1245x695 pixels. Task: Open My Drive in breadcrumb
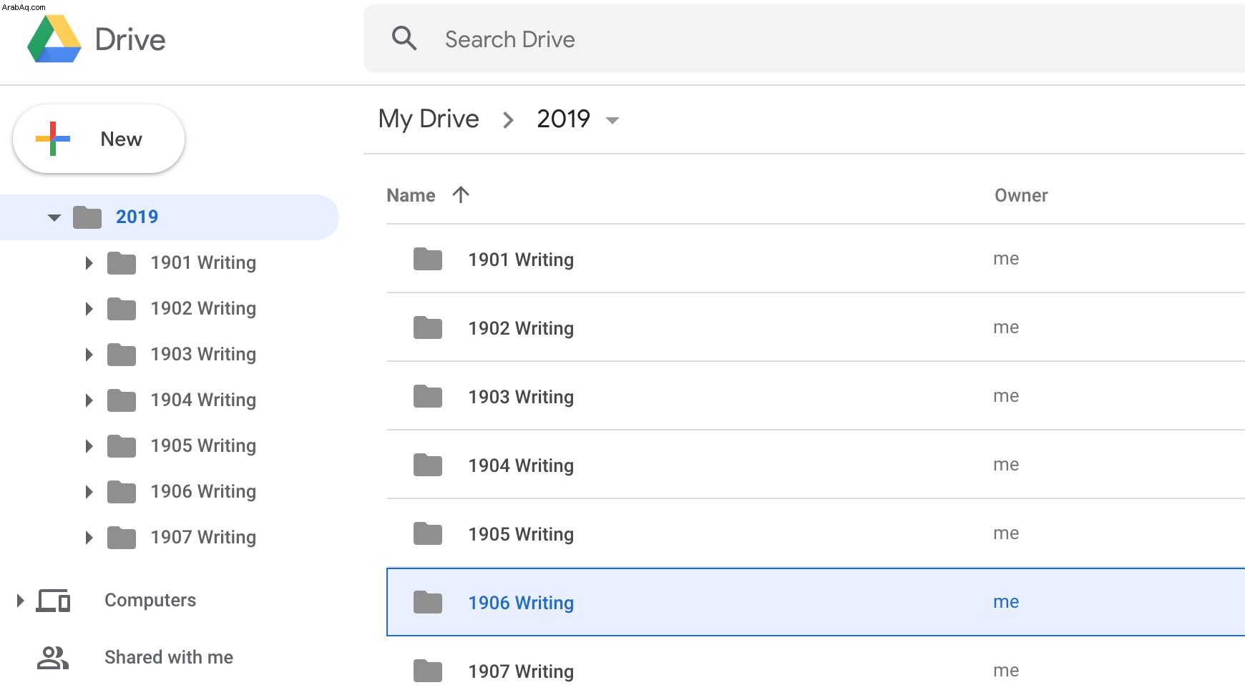[x=429, y=119]
